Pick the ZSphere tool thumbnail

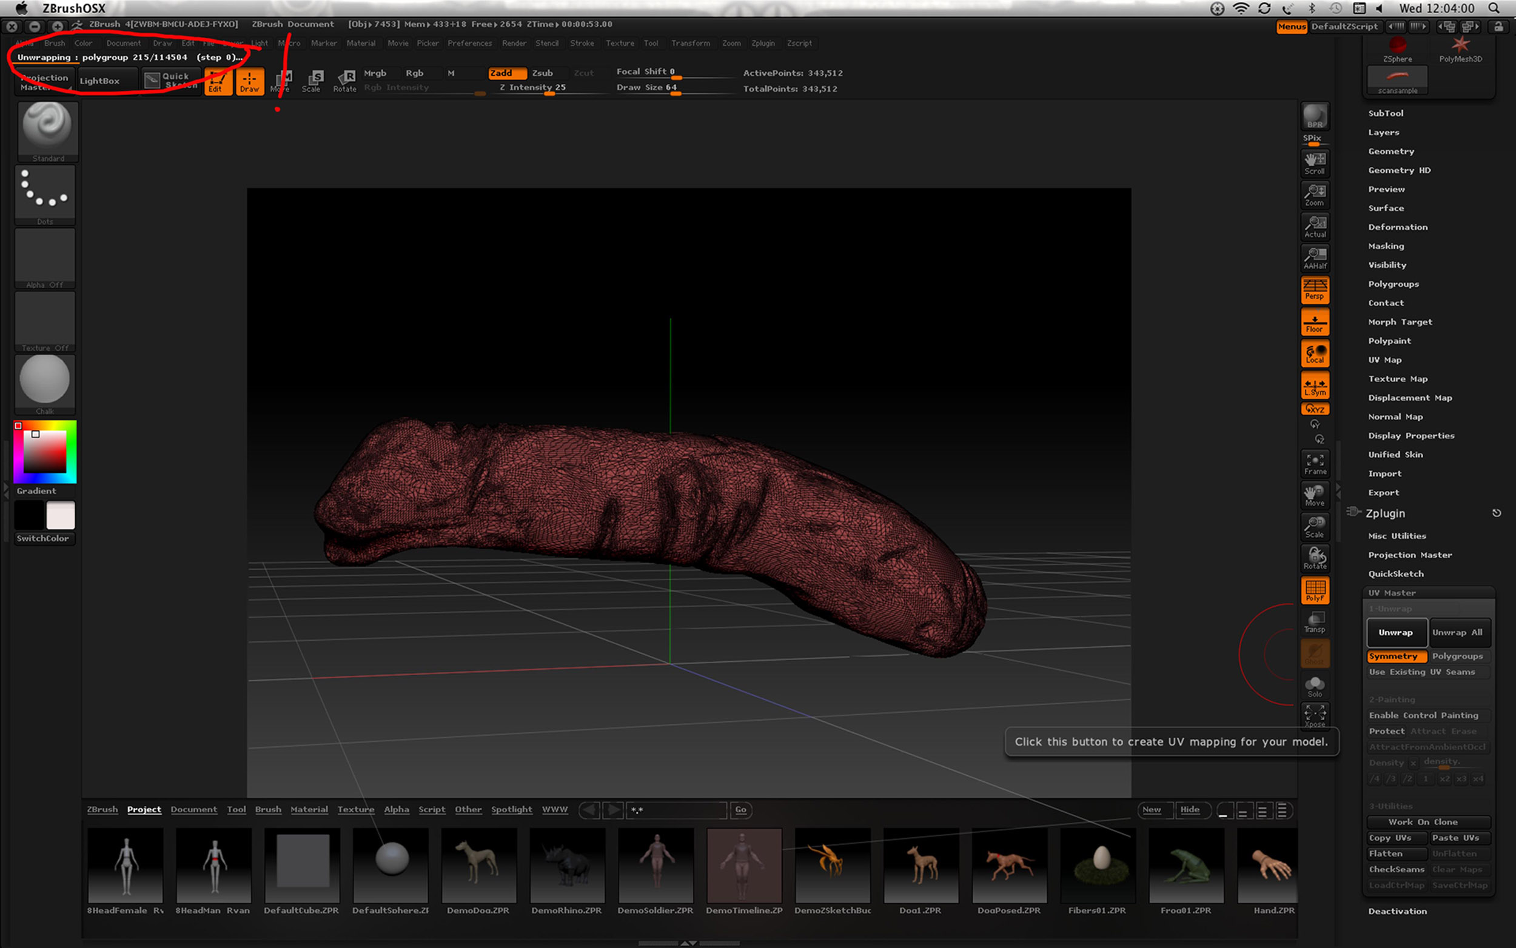(1398, 50)
